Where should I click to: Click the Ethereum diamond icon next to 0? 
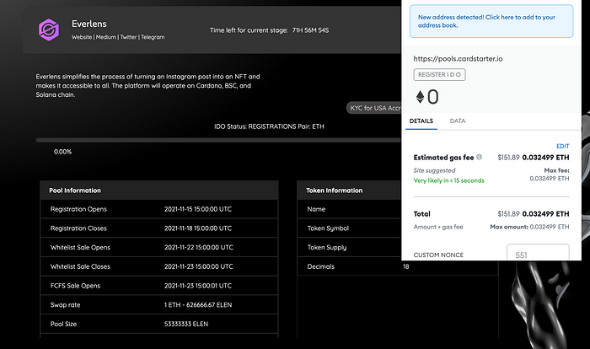click(x=420, y=97)
